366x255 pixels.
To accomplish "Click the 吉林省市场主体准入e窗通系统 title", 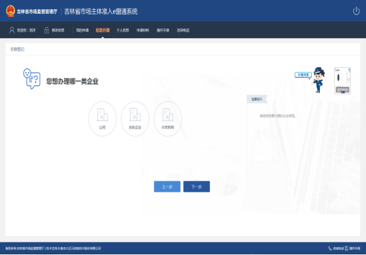I will pos(101,11).
